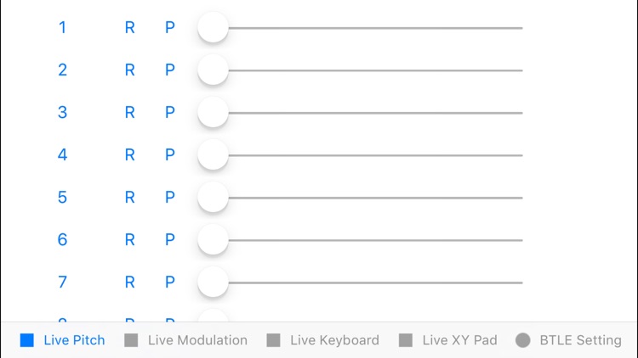Tap the Live XY Pad square icon
The image size is (638, 358).
pos(406,340)
